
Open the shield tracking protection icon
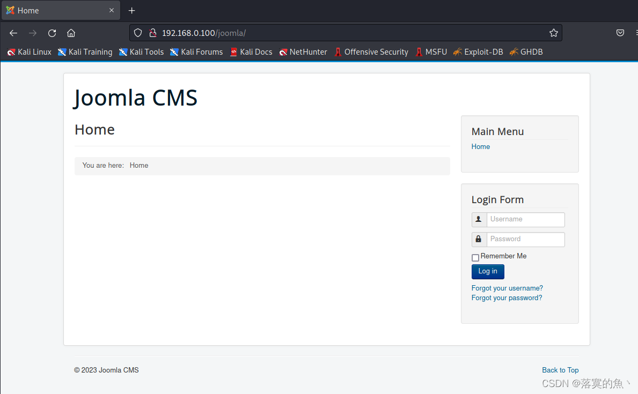138,33
